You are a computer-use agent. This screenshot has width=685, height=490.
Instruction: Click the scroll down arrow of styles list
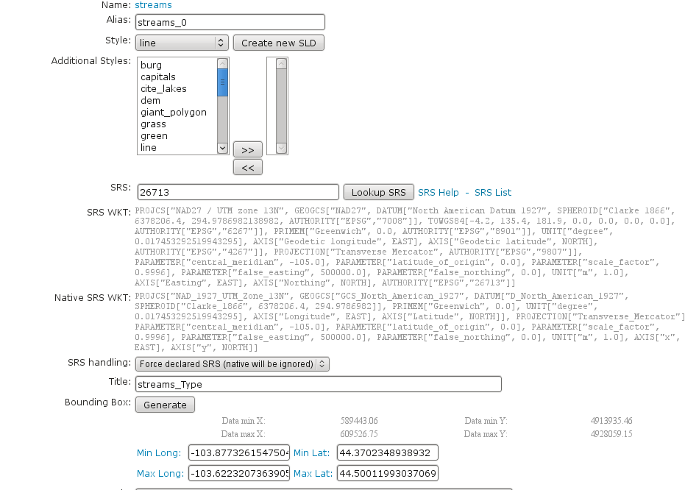[222, 149]
